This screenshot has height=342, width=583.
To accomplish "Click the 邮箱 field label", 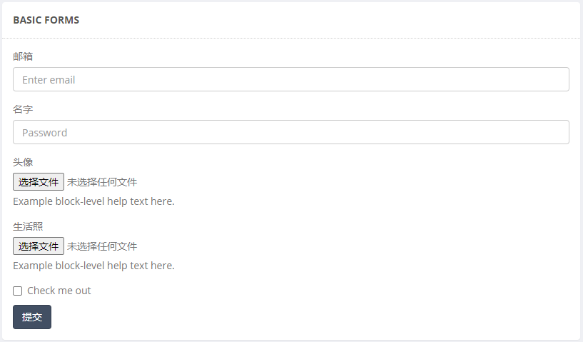I will pyautogui.click(x=23, y=56).
